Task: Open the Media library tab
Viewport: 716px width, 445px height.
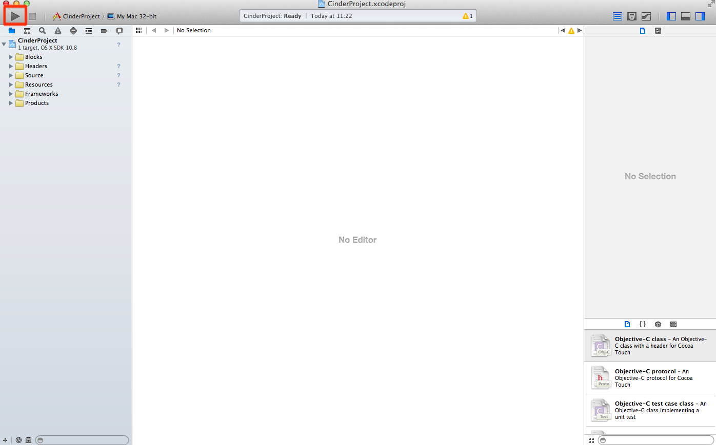Action: pos(673,324)
